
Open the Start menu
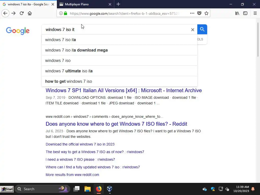(x=7, y=189)
